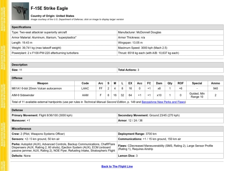Click the Defense section header
Viewport: 228px width, 171px height.
coord(117,110)
